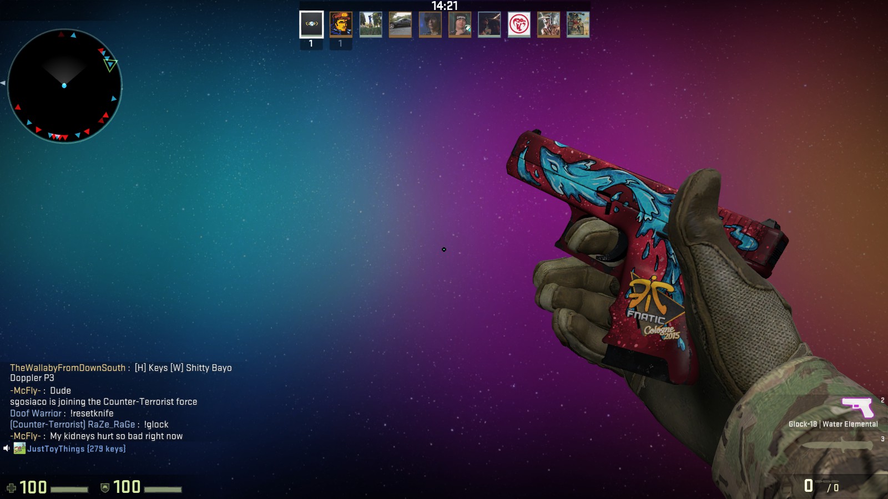Click the '-McFly- : Dude' chat line
This screenshot has width=888, height=499.
click(41, 390)
